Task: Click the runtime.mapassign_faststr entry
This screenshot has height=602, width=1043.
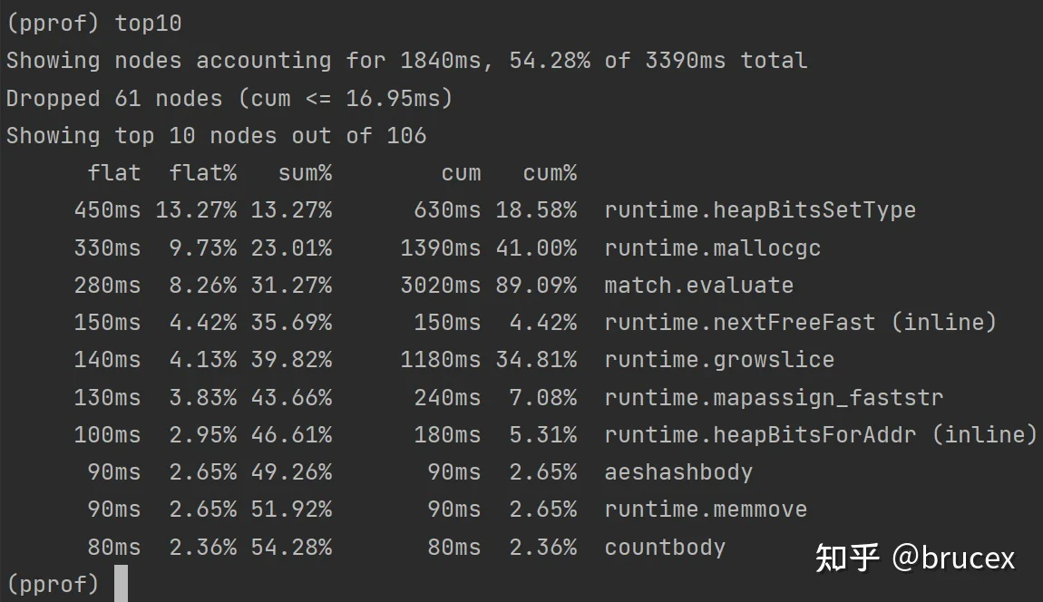Action: click(773, 397)
